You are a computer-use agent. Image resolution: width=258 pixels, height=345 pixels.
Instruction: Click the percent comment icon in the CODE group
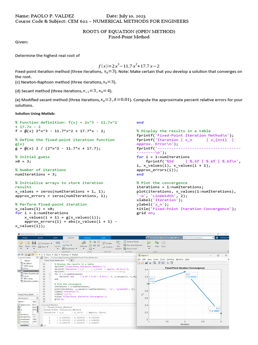click(x=90, y=242)
